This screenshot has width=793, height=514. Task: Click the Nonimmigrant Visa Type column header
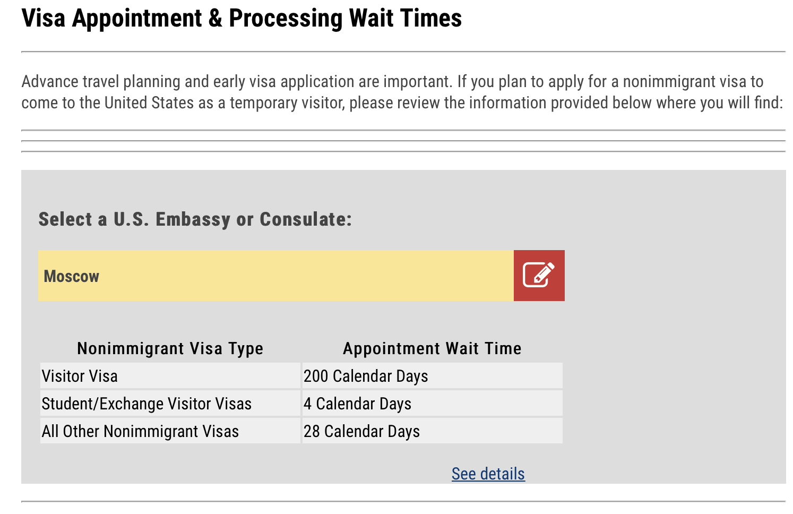[x=170, y=348]
